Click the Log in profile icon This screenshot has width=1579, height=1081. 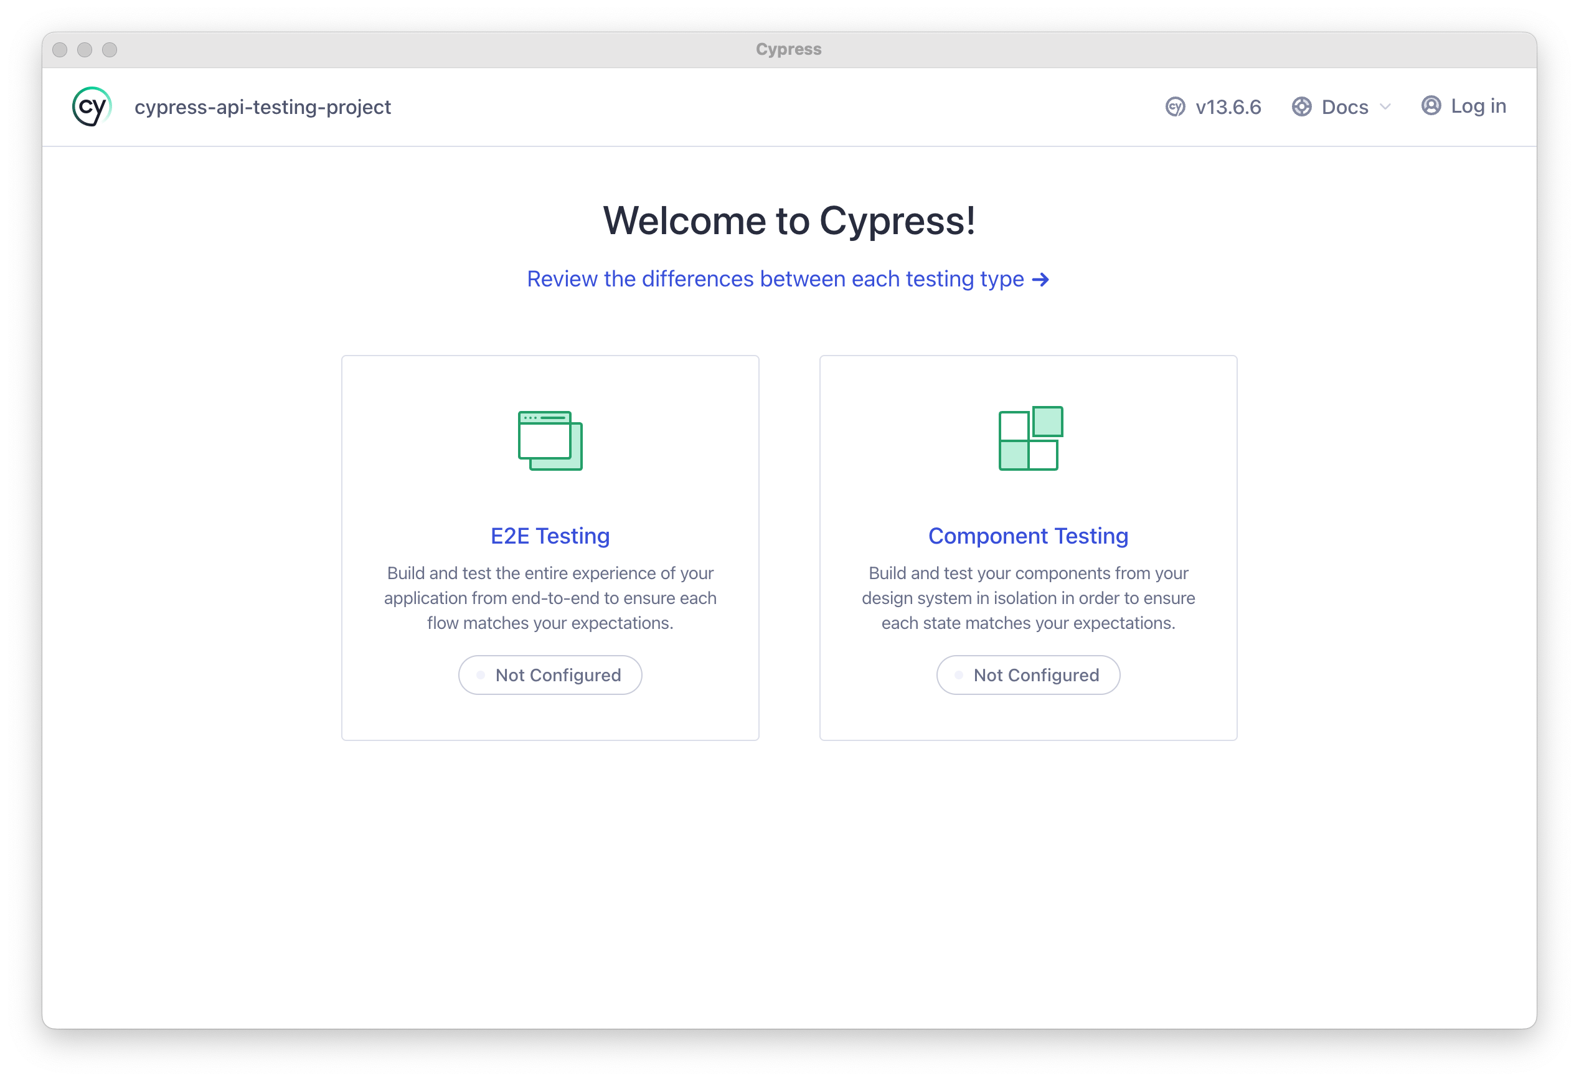point(1432,106)
